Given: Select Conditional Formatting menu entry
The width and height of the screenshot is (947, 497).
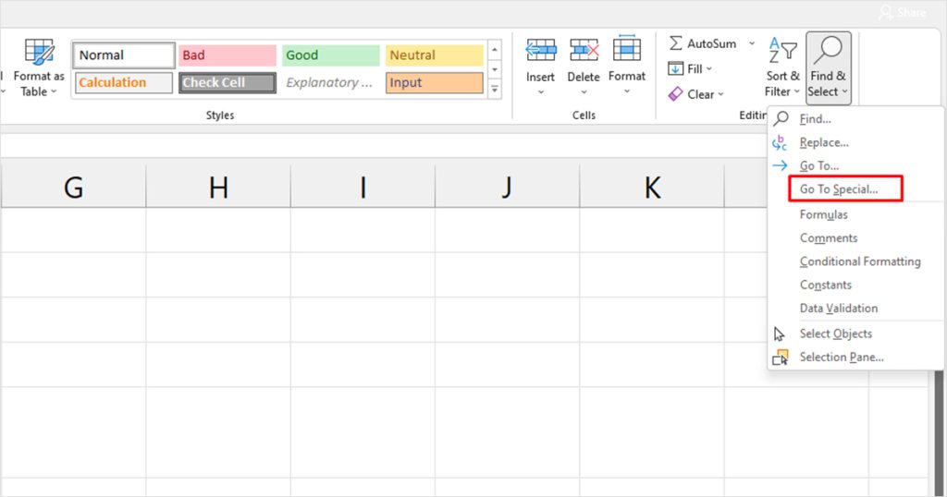Looking at the screenshot, I should click(x=860, y=261).
